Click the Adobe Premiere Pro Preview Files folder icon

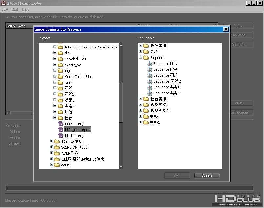pos(60,47)
